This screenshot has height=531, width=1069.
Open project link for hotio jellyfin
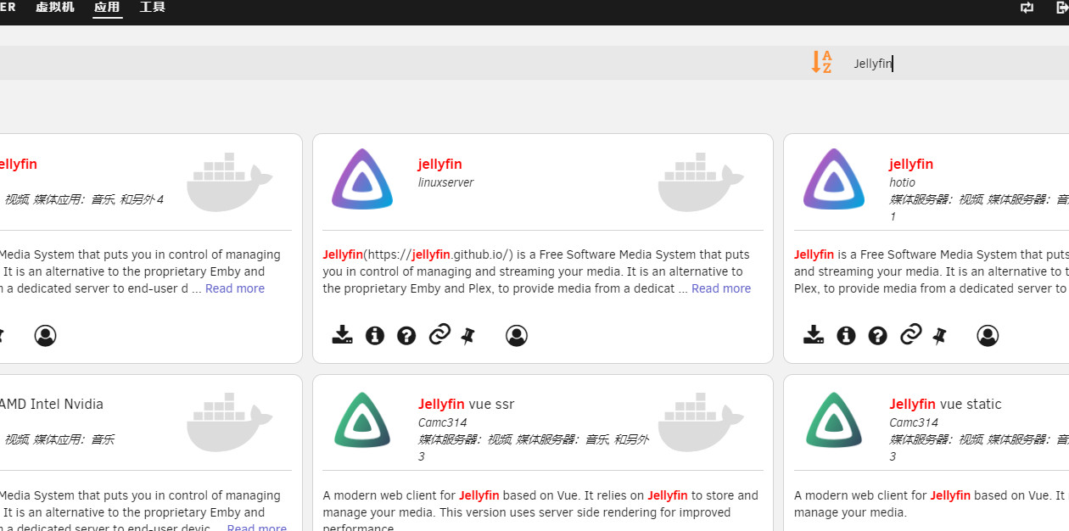pos(911,334)
